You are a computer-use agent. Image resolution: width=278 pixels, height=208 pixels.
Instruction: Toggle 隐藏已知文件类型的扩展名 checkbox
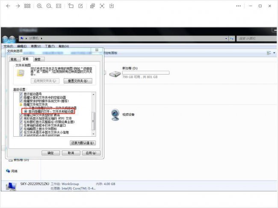click(x=21, y=115)
